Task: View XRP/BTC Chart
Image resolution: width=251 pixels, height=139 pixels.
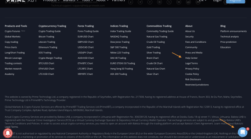Action: click(85, 74)
